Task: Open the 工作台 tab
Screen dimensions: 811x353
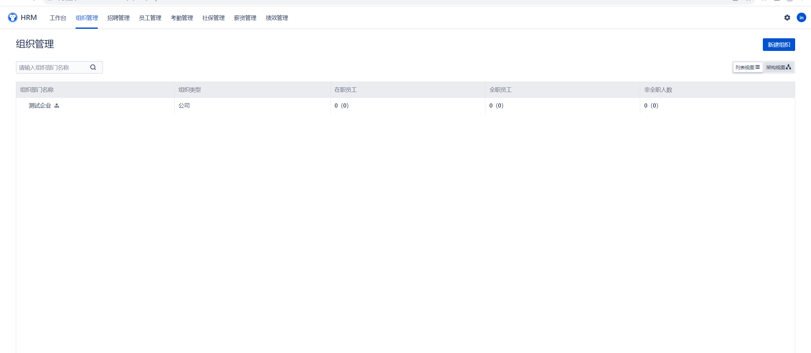Action: pos(58,18)
